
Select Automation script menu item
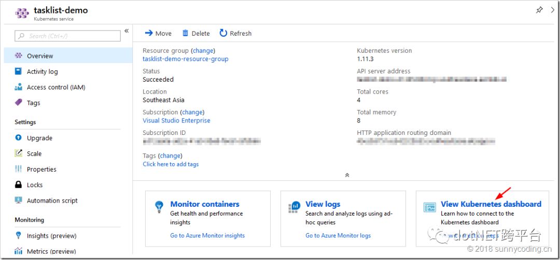[52, 201]
